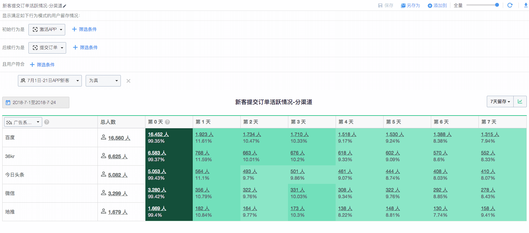Click 36kr day 1 value 768 人

coord(202,153)
